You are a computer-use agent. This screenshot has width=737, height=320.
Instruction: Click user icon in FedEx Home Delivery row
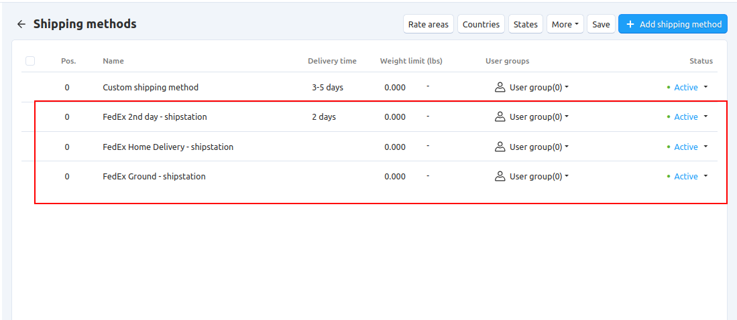[500, 147]
